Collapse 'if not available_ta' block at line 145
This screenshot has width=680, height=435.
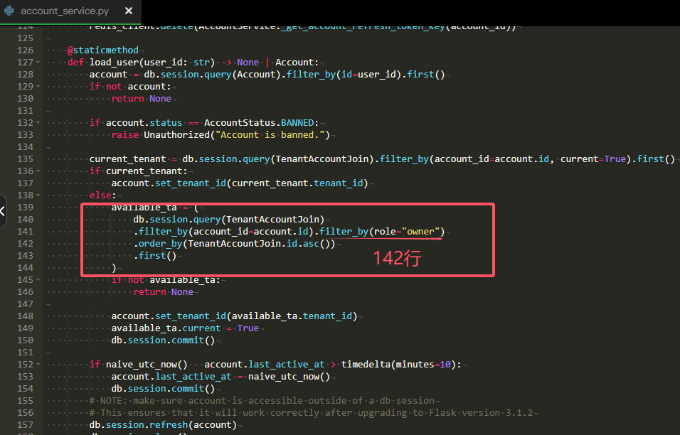tap(38, 280)
